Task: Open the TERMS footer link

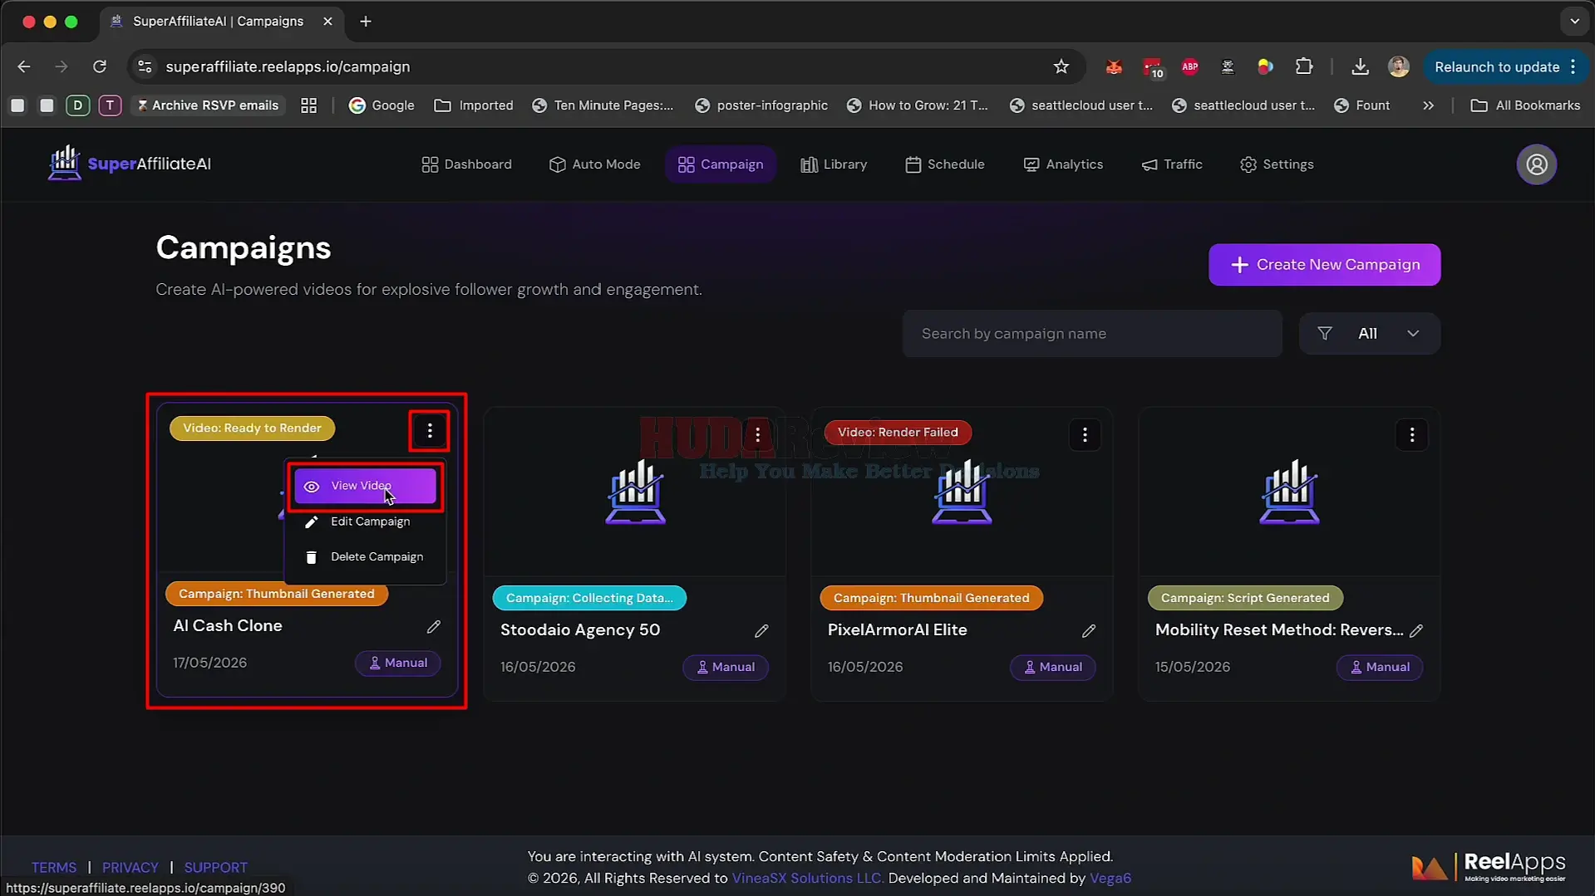Action: click(54, 867)
